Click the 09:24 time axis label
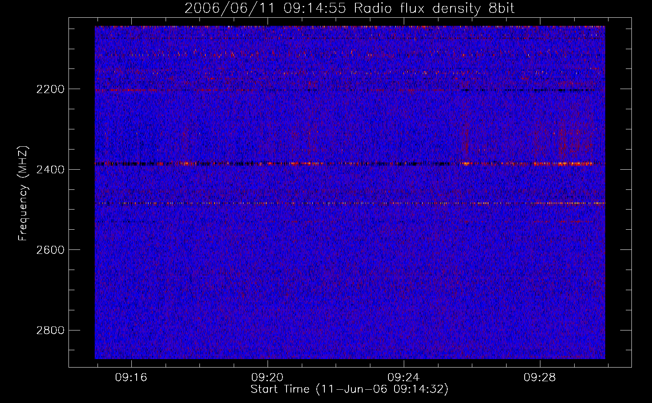Image resolution: width=652 pixels, height=403 pixels. tap(404, 378)
